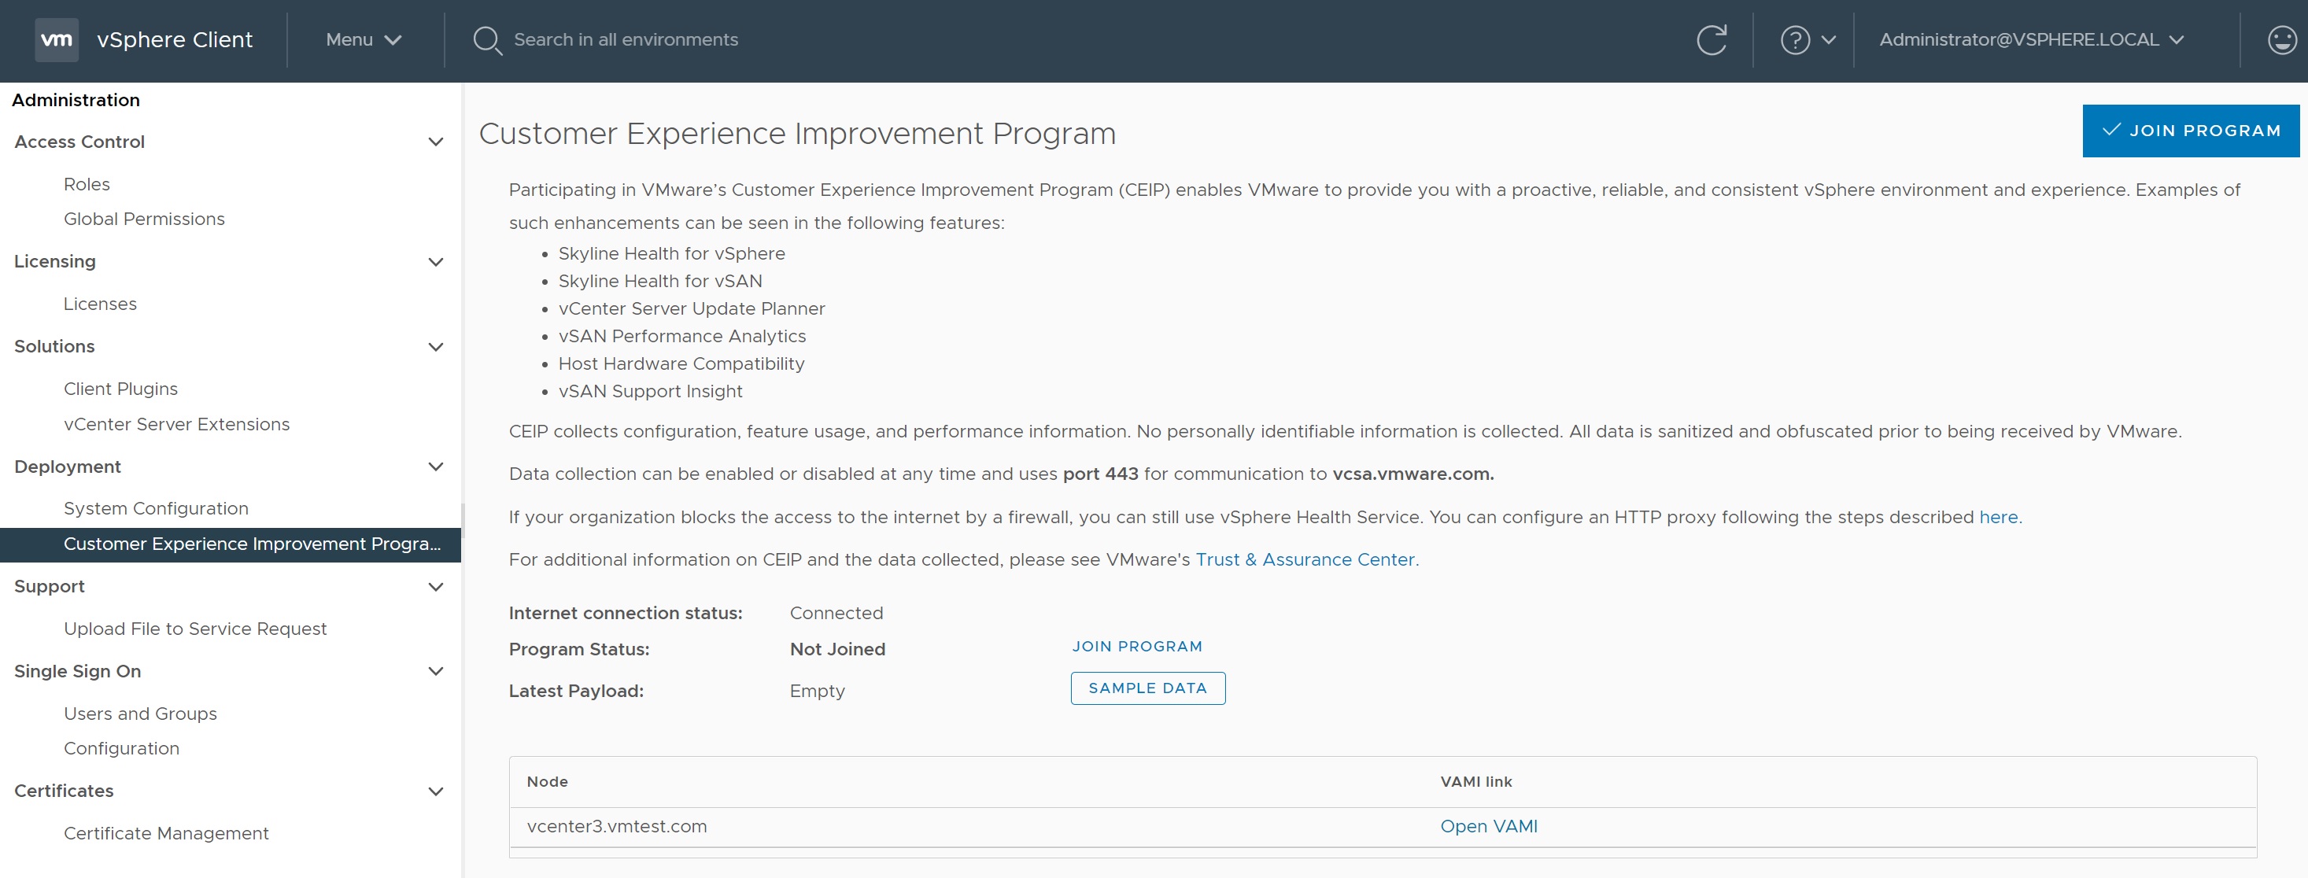
Task: Open Single Sign On Configuration item
Action: [121, 748]
